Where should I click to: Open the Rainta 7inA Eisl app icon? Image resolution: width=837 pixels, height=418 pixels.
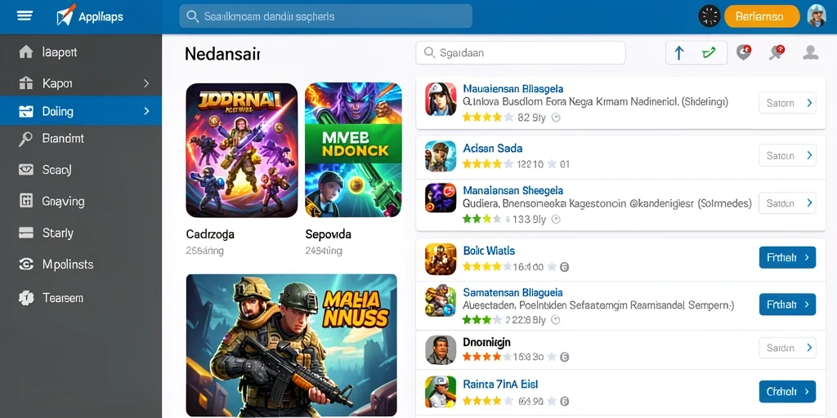[441, 392]
